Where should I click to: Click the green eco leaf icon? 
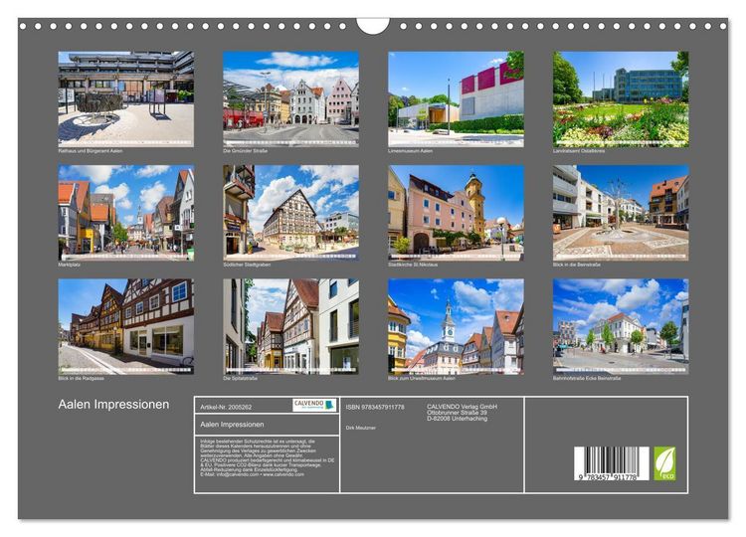click(x=664, y=463)
